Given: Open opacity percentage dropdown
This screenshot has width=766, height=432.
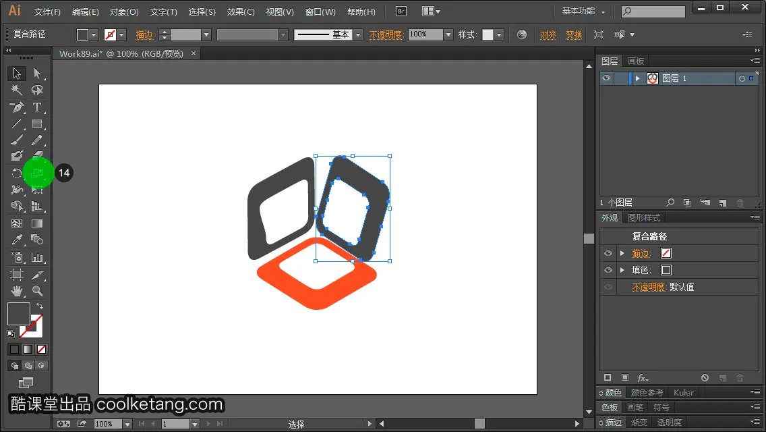Looking at the screenshot, I should point(448,34).
